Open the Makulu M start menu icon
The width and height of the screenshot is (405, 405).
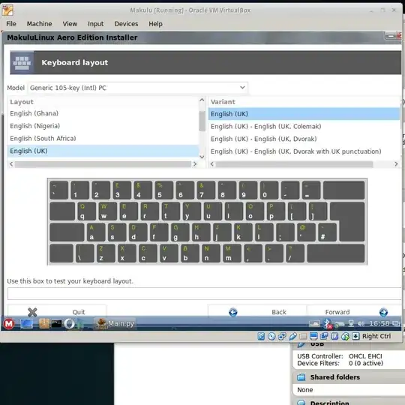point(9,323)
